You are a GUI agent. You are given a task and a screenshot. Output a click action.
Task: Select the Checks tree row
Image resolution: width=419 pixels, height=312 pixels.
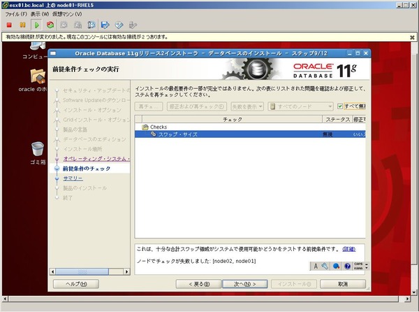tap(250, 127)
